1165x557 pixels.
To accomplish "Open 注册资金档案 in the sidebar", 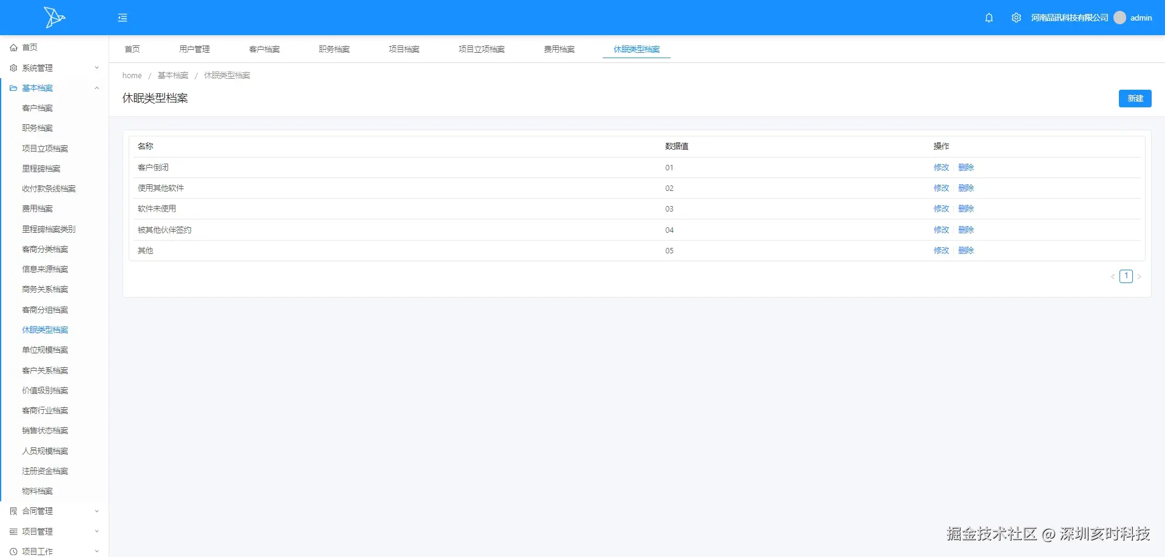I will click(45, 471).
